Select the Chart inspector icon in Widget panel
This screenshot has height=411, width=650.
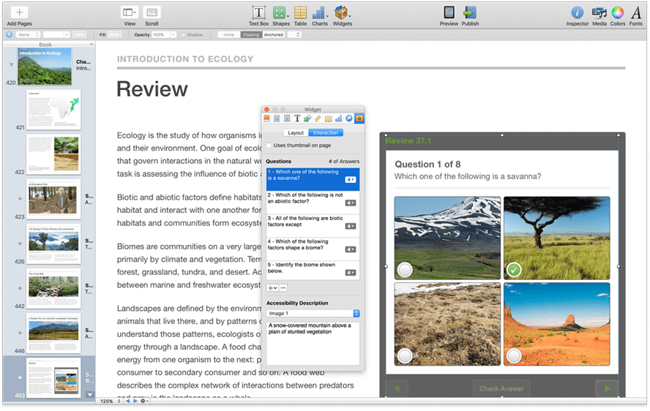point(338,118)
